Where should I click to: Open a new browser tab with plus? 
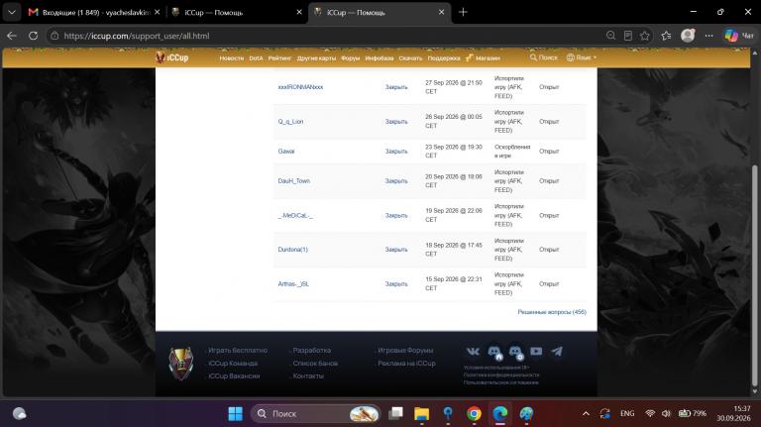[x=463, y=12]
